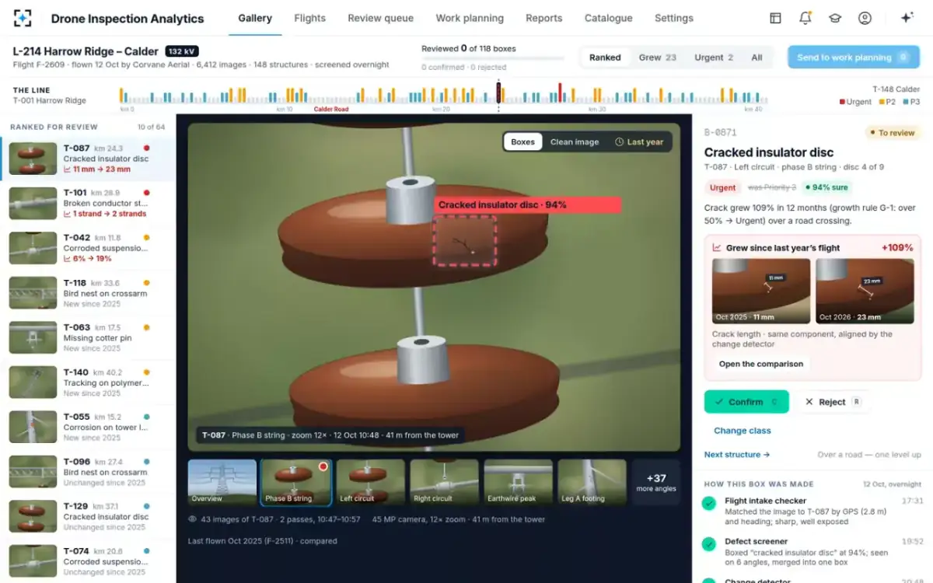Click the To review status badge

point(893,133)
